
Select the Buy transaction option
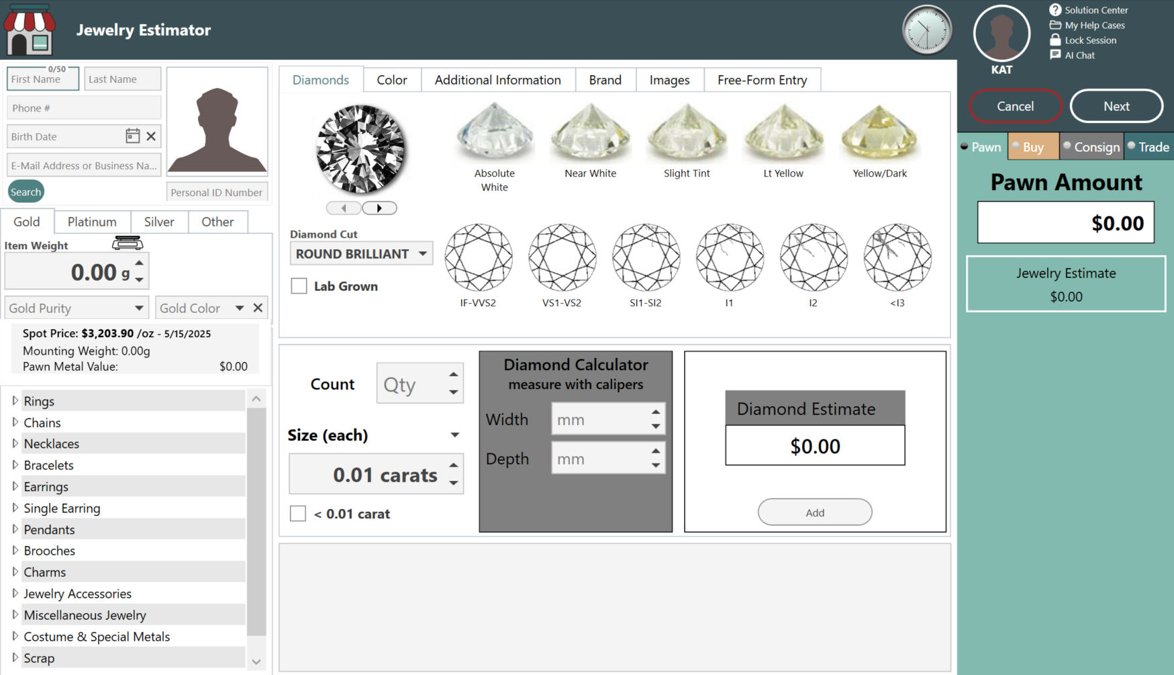[x=1033, y=147]
